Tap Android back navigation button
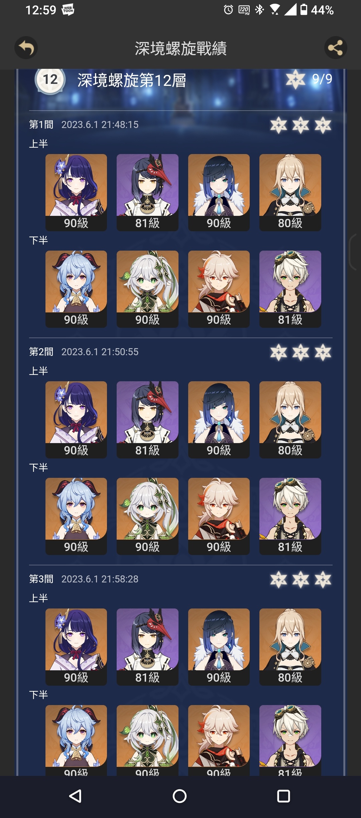Viewport: 361px width, 818px height. pos(76,796)
